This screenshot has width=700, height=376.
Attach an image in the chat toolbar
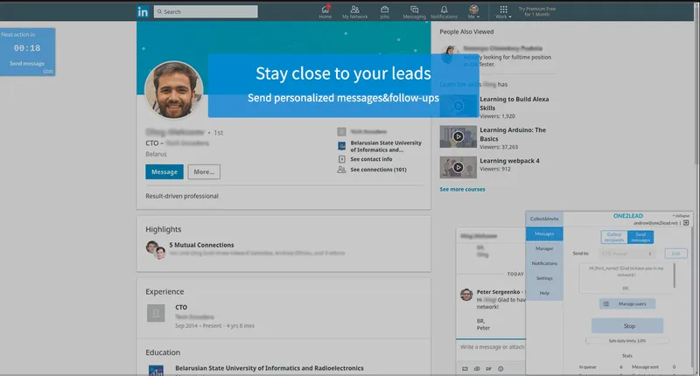[465, 369]
